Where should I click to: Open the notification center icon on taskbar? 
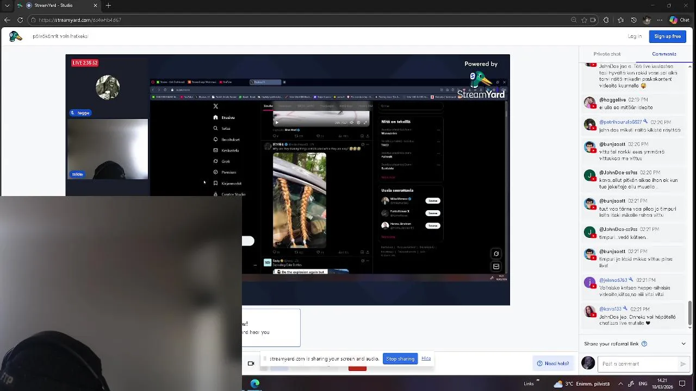682,383
